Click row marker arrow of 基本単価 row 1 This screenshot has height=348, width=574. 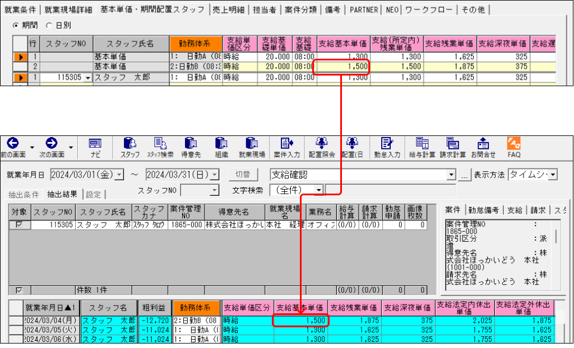pyautogui.click(x=21, y=57)
